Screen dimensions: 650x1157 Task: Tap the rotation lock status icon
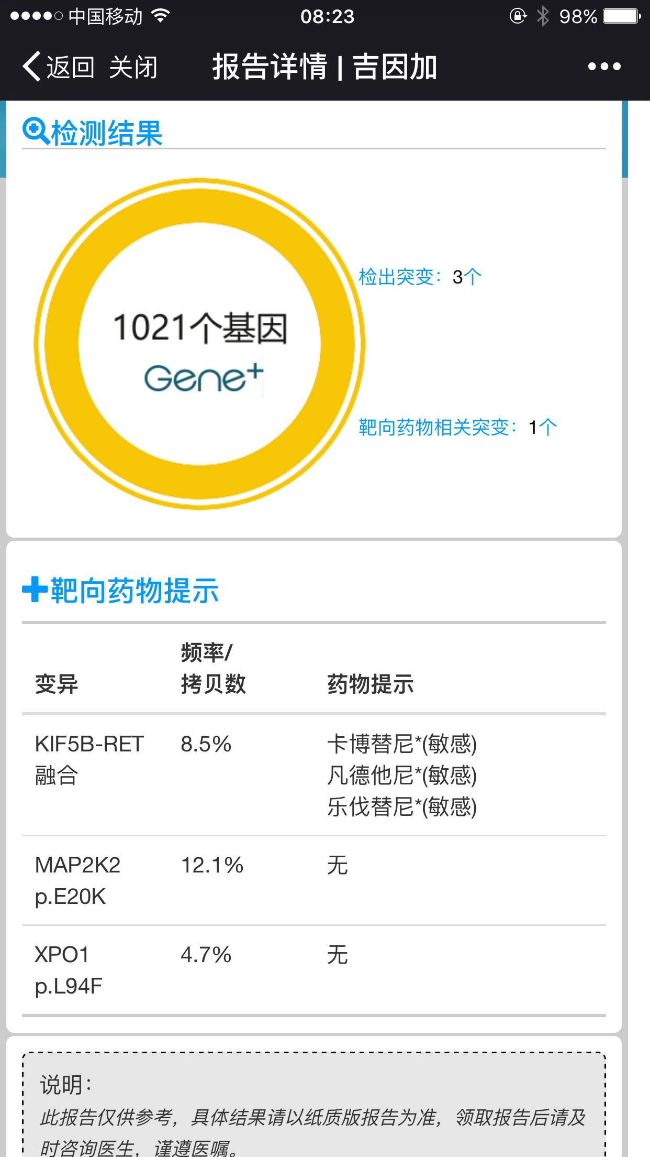click(x=518, y=16)
